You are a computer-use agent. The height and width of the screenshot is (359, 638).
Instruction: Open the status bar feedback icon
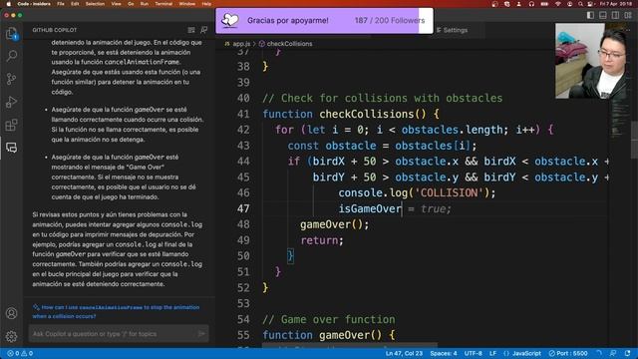click(613, 353)
